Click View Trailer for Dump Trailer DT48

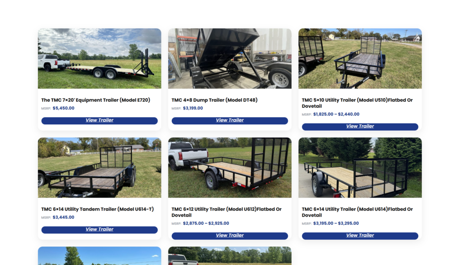click(230, 121)
